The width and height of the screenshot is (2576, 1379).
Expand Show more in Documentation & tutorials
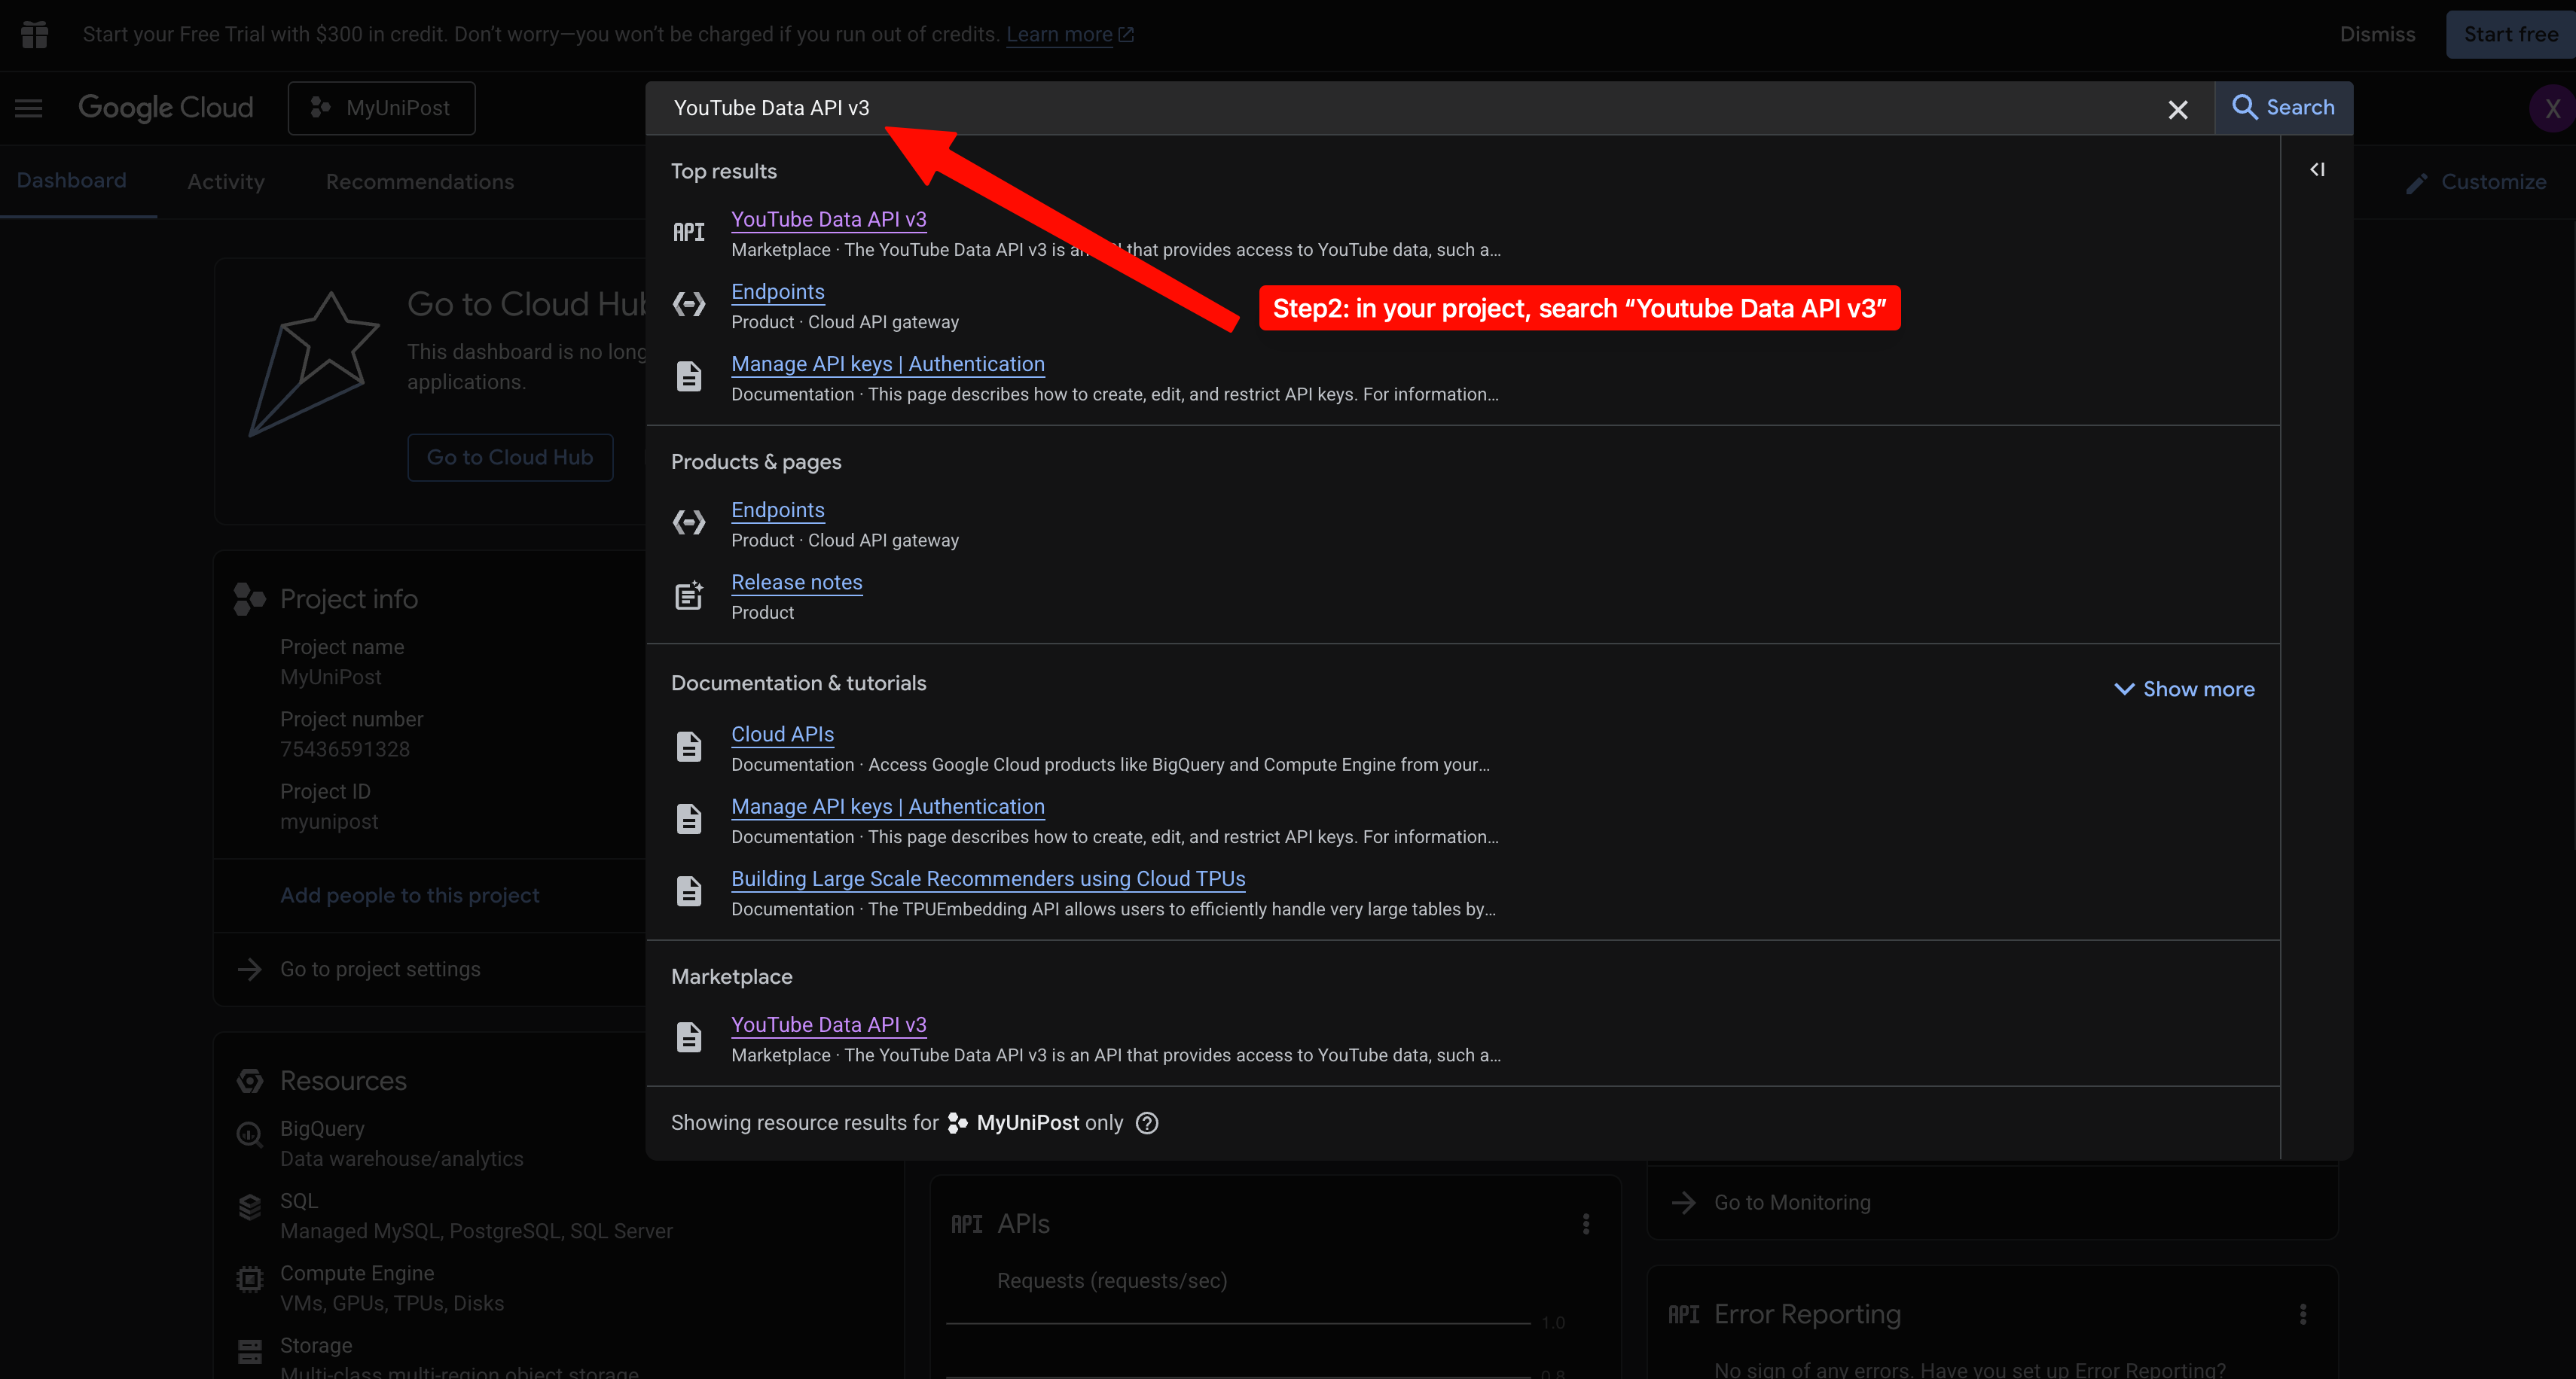point(2184,689)
